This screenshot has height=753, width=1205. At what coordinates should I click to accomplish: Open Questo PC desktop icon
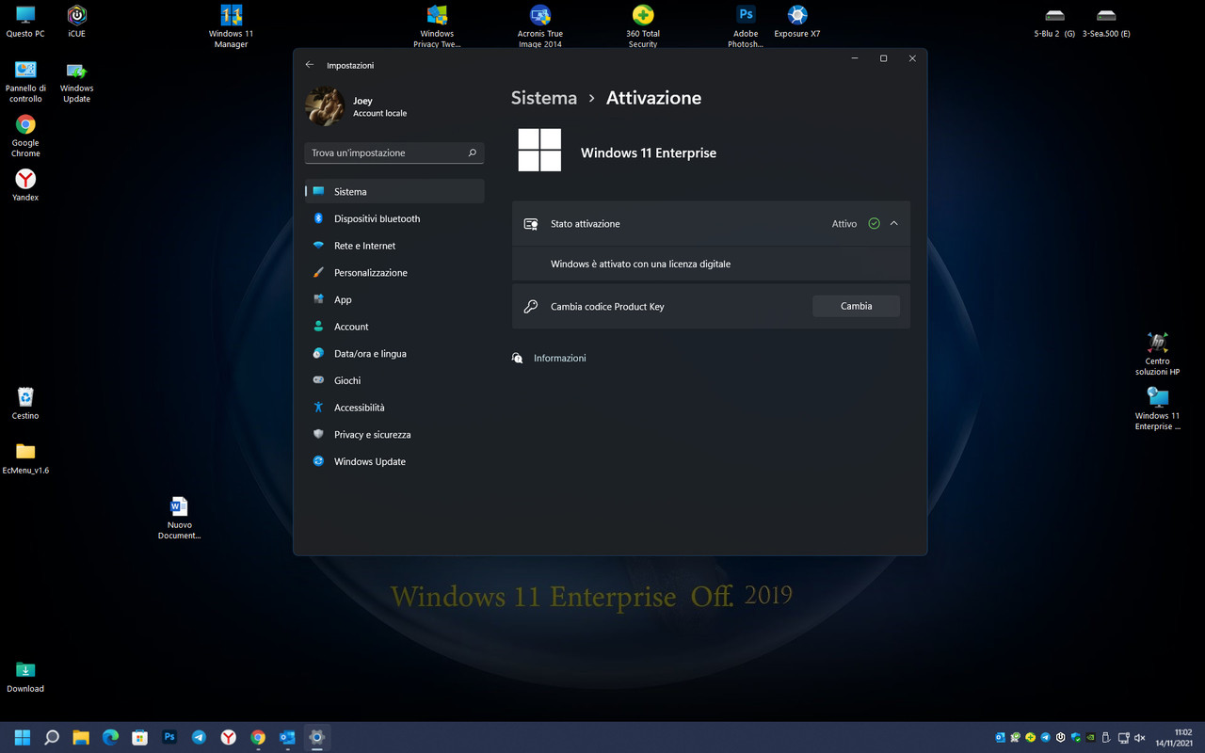point(25,22)
